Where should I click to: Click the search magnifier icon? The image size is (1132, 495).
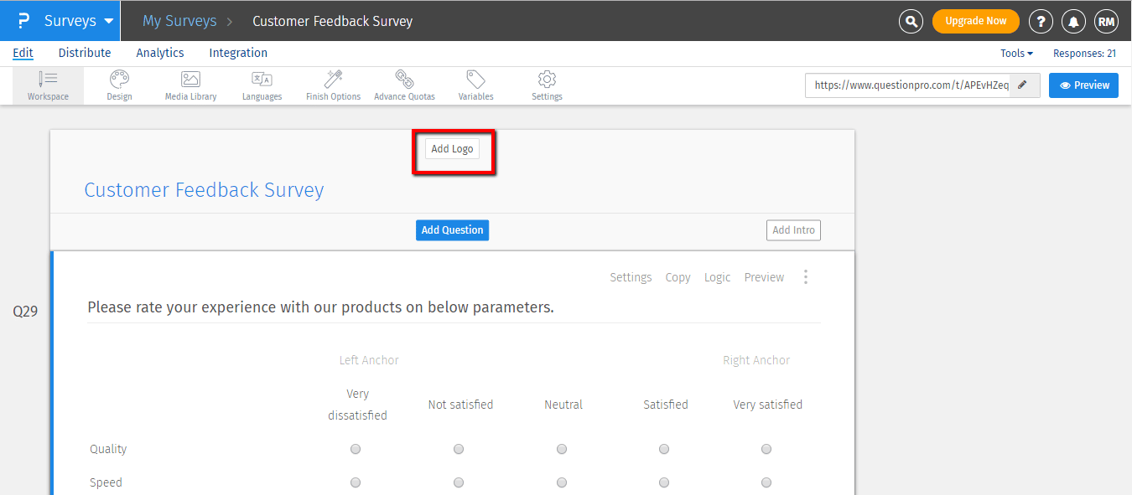[911, 21]
